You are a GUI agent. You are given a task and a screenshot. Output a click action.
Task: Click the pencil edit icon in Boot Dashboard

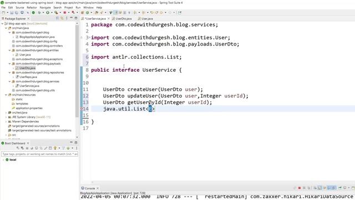pos(45,148)
